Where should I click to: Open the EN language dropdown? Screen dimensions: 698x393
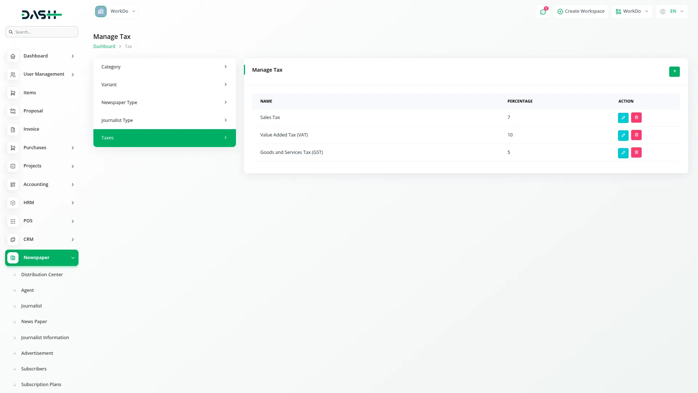671,11
